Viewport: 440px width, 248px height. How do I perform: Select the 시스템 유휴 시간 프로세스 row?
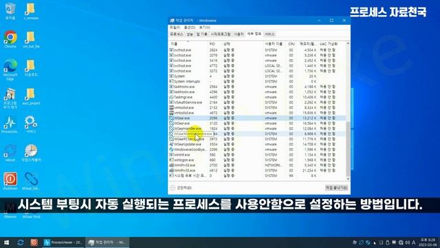coord(257,176)
